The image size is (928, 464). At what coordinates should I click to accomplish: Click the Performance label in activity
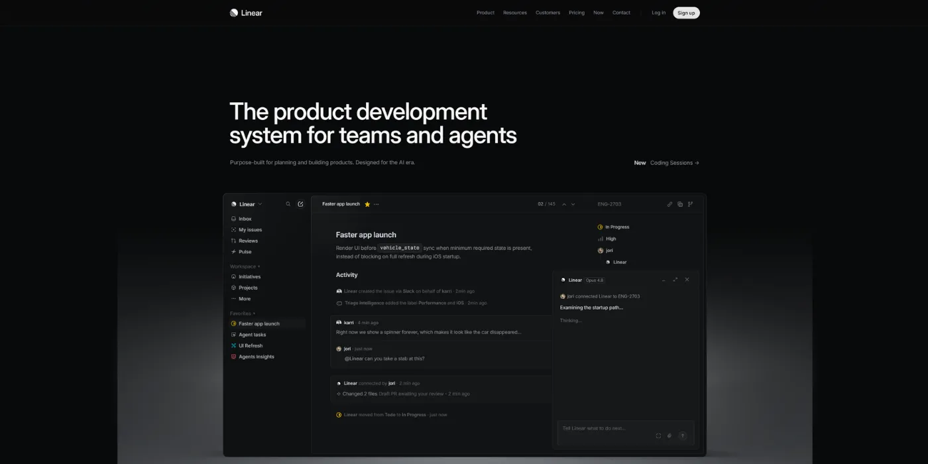[x=432, y=303]
